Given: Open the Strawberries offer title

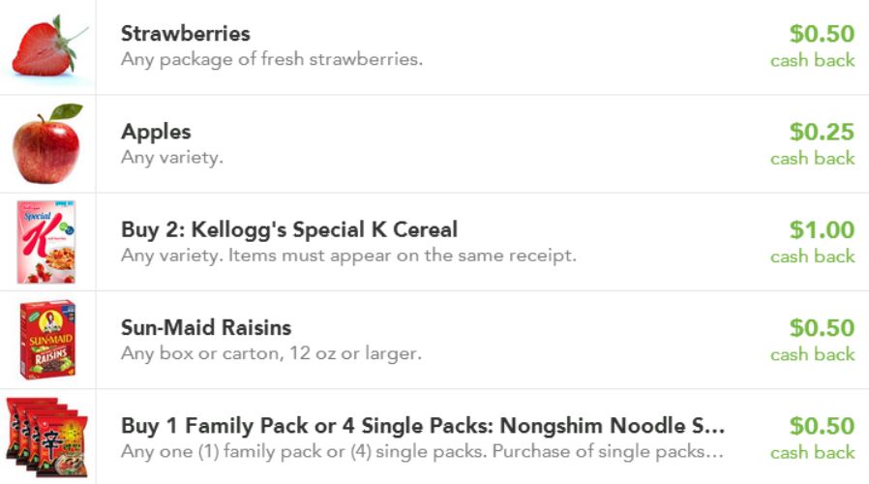Looking at the screenshot, I should click(x=185, y=34).
